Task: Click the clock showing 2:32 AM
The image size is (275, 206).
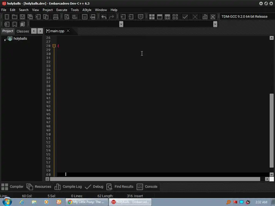Action: (261, 202)
